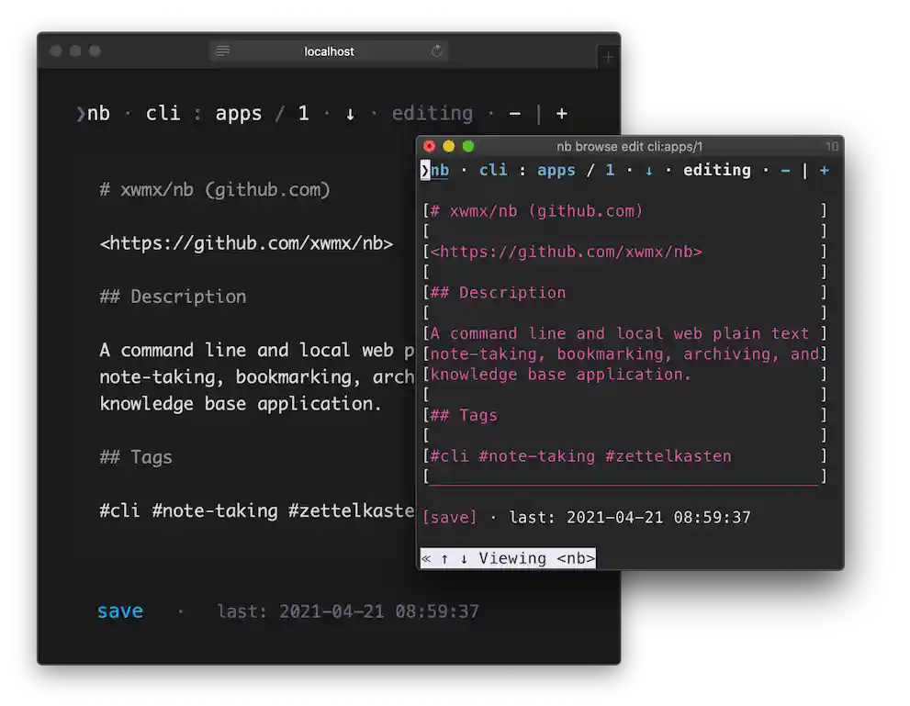The image size is (910, 706).
Task: Click the '## Tags' line in terminal editor
Action: tap(464, 415)
